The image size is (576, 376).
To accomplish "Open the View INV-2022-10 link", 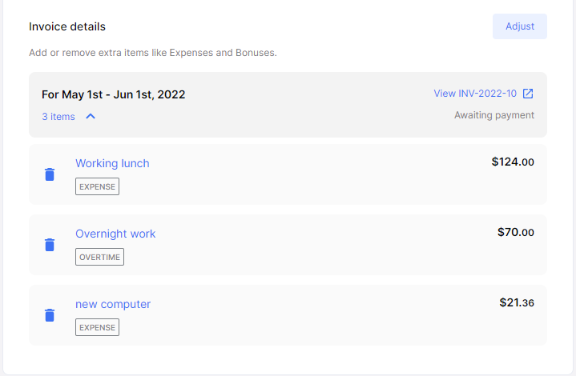I will pyautogui.click(x=477, y=94).
